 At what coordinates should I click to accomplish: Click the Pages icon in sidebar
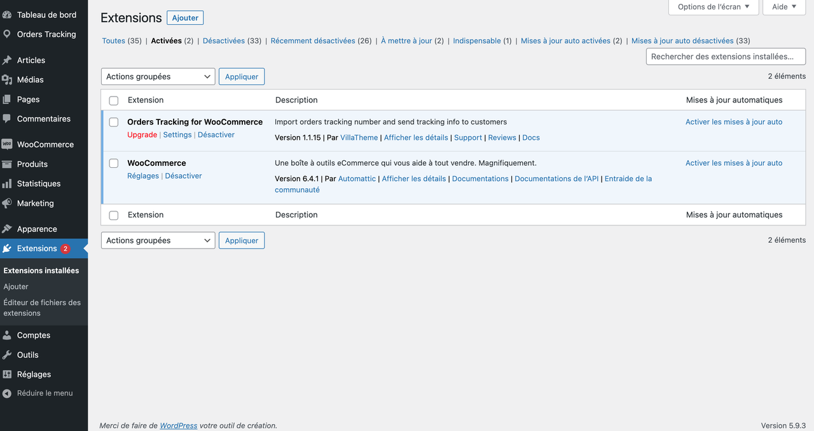[x=7, y=99]
